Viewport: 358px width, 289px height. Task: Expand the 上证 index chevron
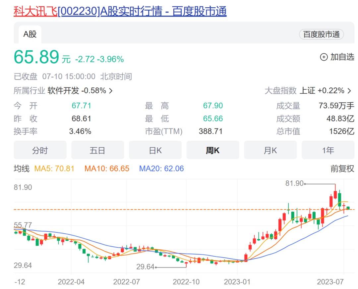click(x=350, y=91)
